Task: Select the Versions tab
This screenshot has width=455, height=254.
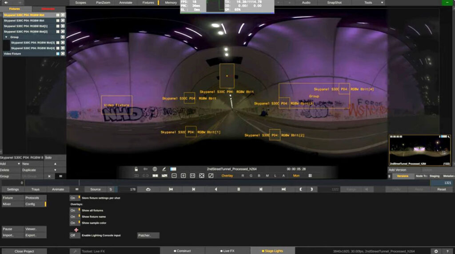Action: 403,176
